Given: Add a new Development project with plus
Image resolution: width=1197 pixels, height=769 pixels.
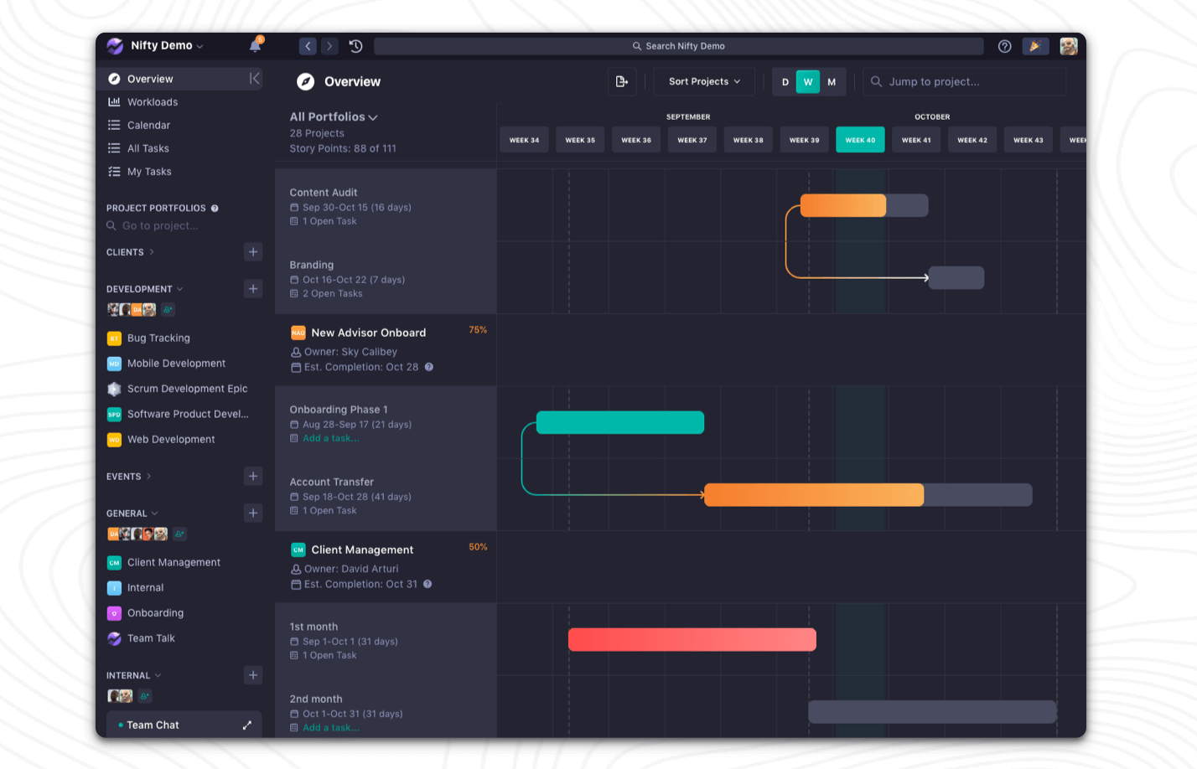Looking at the screenshot, I should pyautogui.click(x=253, y=289).
